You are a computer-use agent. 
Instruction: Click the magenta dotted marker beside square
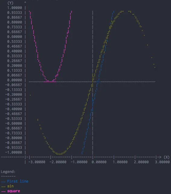(3, 192)
